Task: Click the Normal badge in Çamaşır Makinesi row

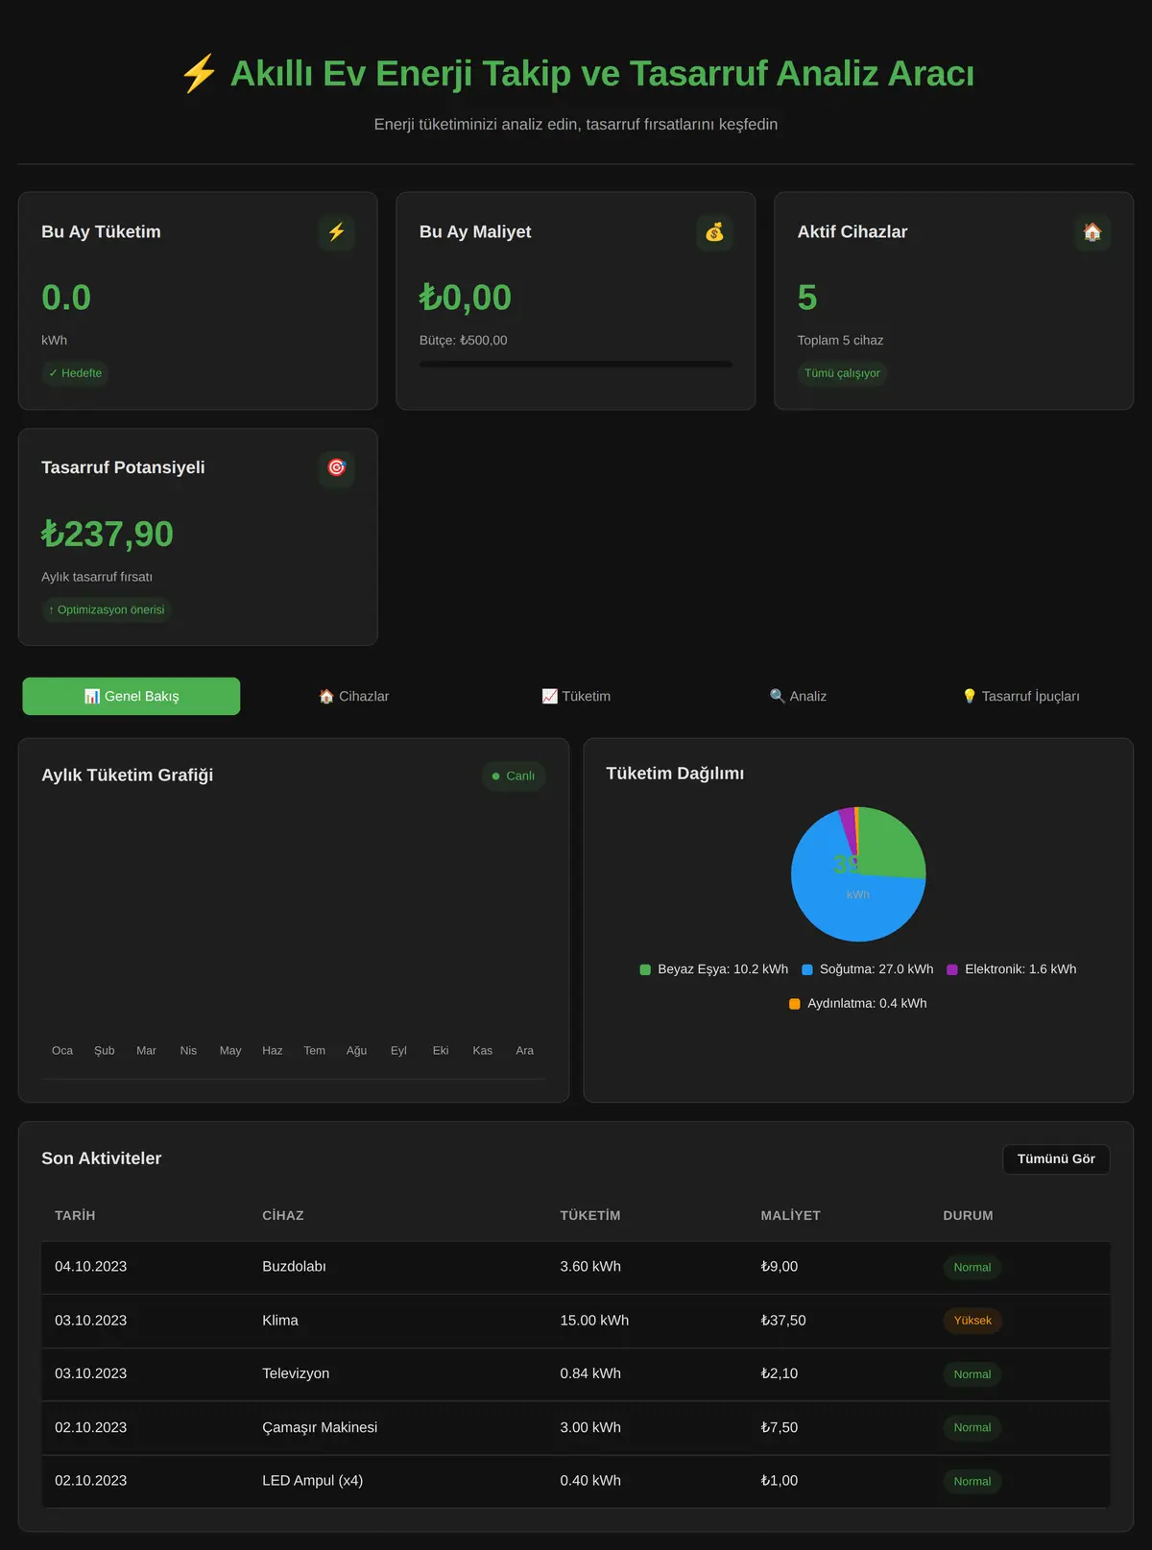Action: (x=972, y=1427)
